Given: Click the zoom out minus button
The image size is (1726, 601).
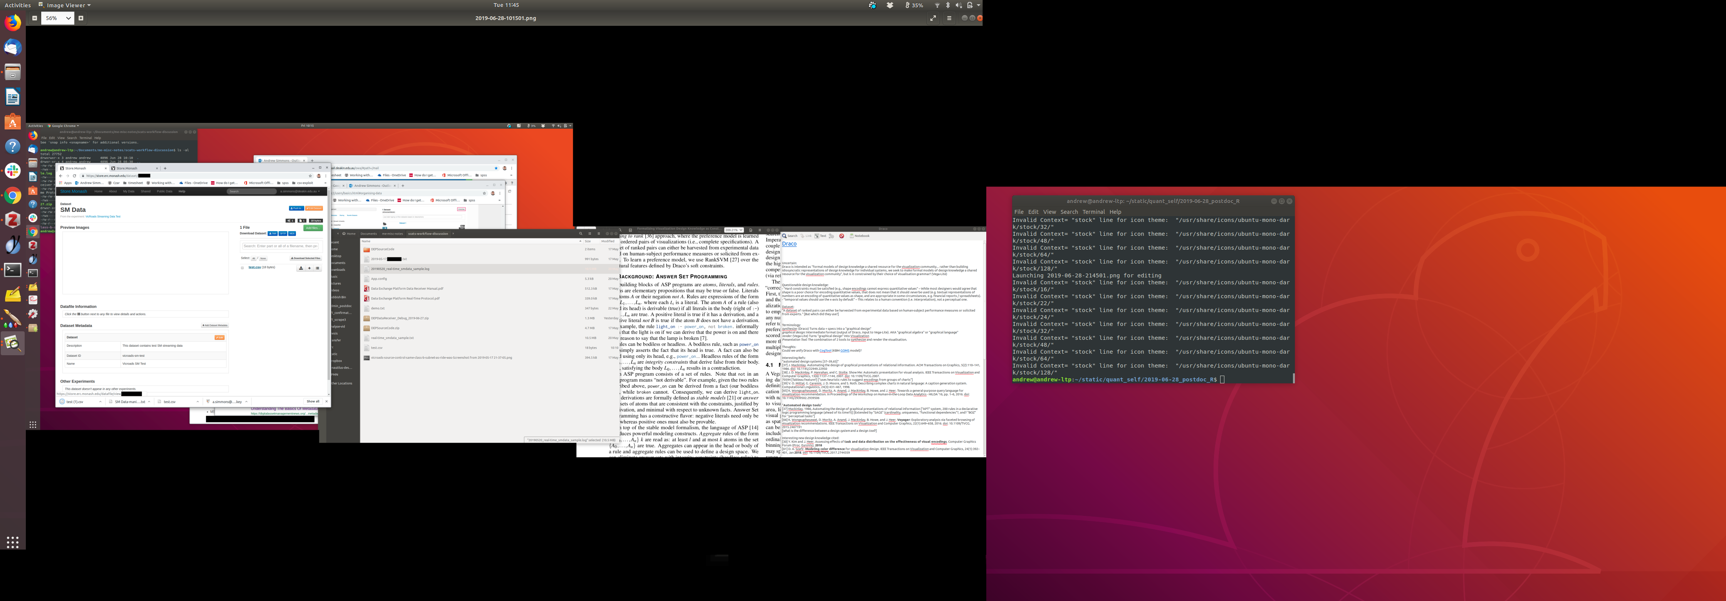Looking at the screenshot, I should tap(34, 18).
